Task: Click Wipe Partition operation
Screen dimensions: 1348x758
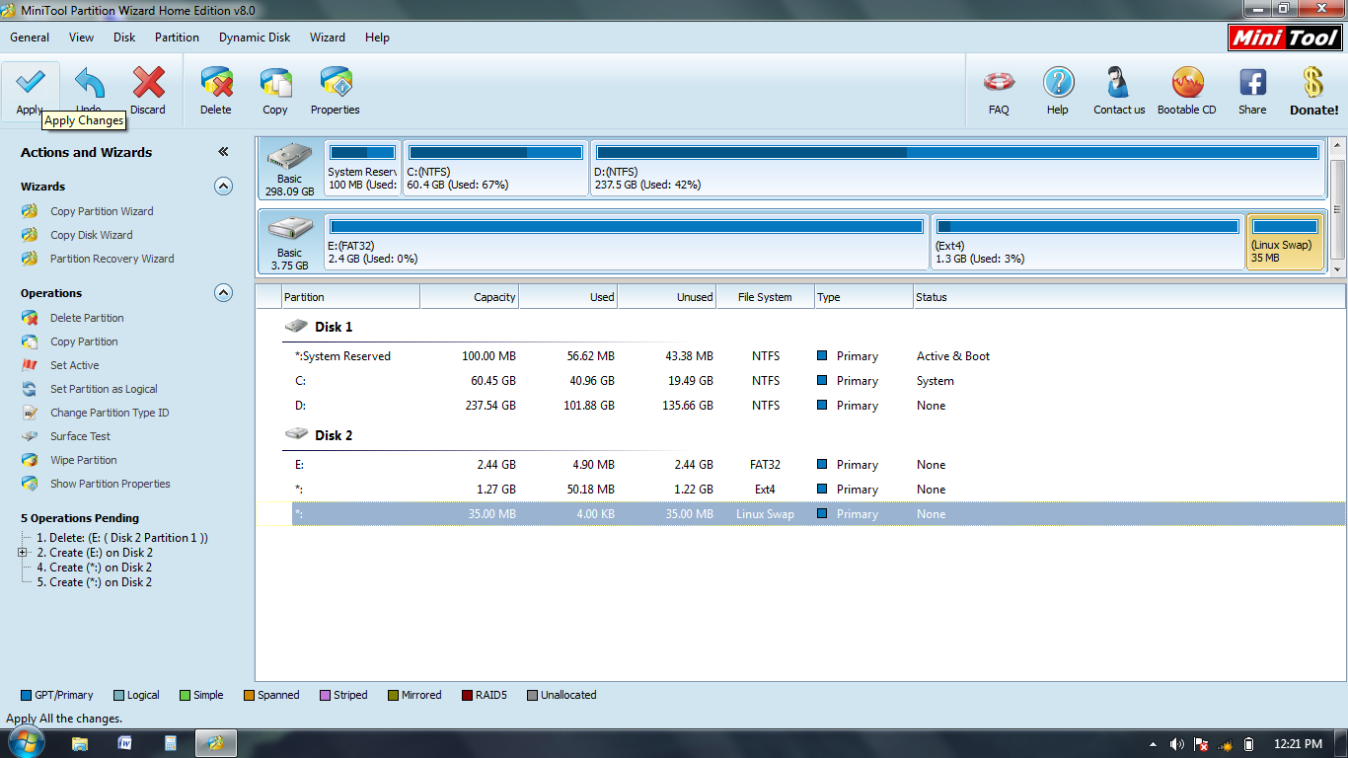Action: tap(84, 460)
